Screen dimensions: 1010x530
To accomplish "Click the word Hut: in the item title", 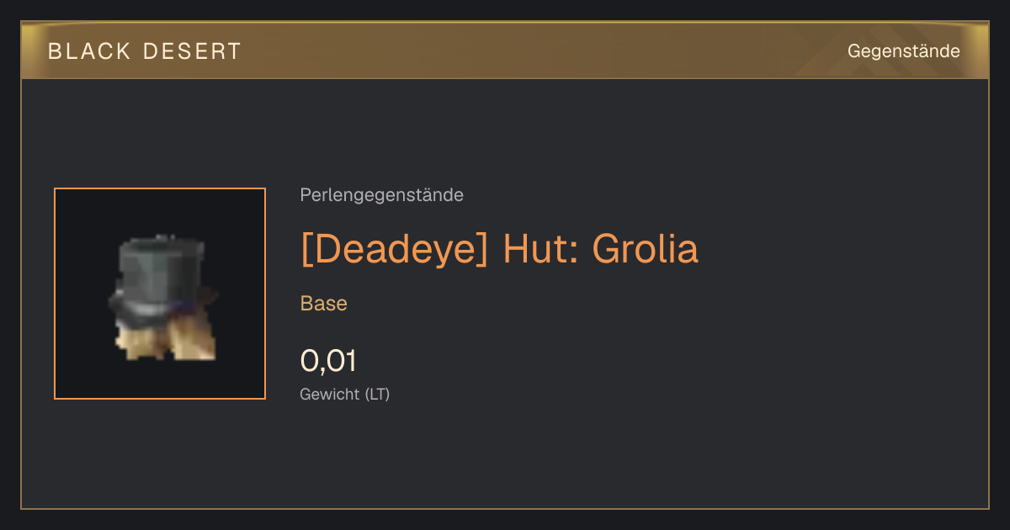I will click(540, 249).
